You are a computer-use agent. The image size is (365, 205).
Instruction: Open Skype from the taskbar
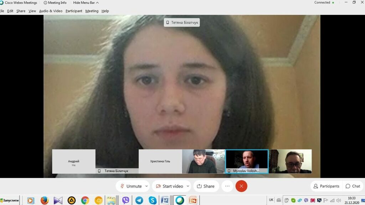(153, 200)
